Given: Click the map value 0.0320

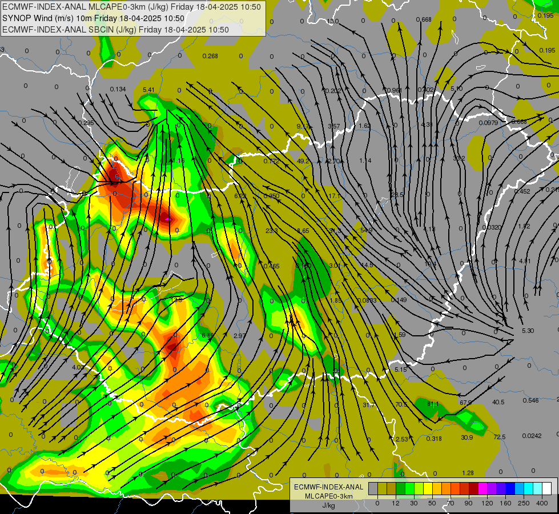Looking at the screenshot, I should (x=492, y=227).
